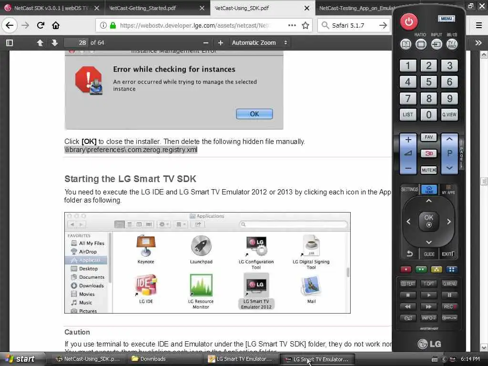488x366 pixels.
Task: Zoom in the PDF with plus button
Action: pos(220,42)
